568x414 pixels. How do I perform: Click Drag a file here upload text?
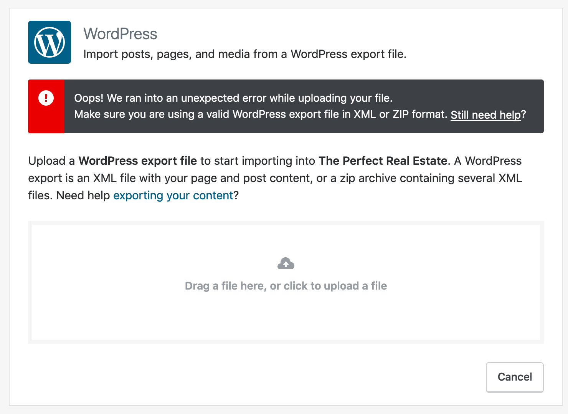[286, 286]
